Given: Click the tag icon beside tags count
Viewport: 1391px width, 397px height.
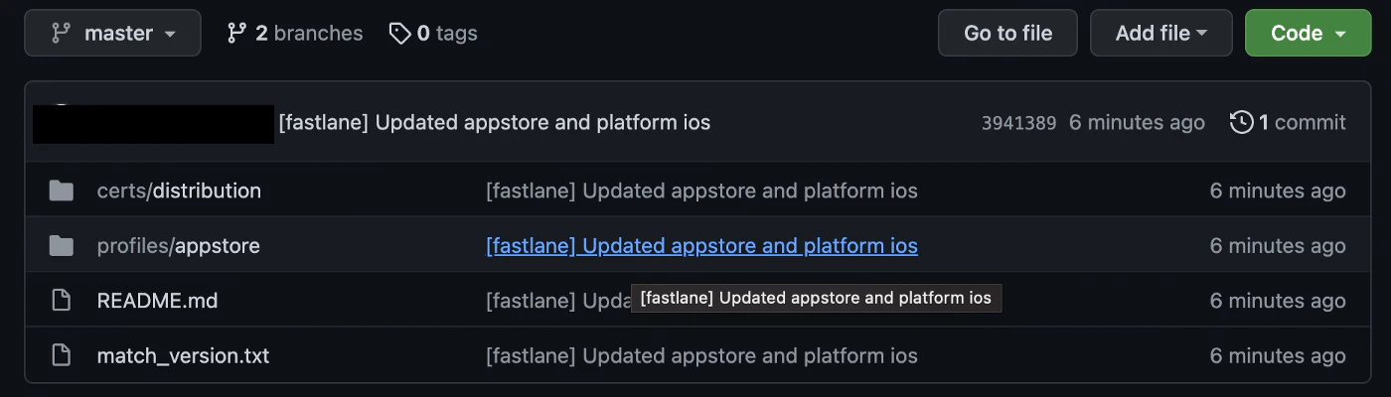Looking at the screenshot, I should (x=399, y=34).
